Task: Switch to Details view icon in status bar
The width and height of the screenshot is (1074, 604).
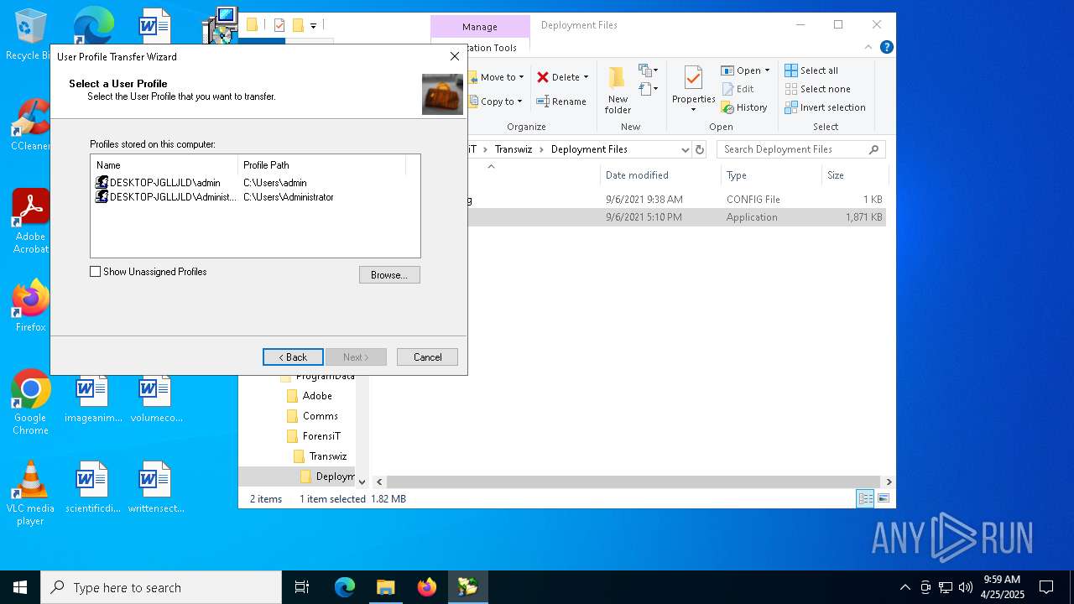Action: pos(865,499)
